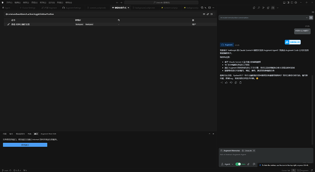The width and height of the screenshot is (315, 172).
Task: Click the thumbs down feedback icon
Action: 231,83
